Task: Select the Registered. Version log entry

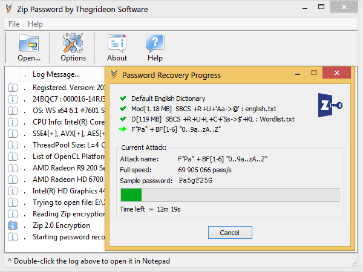Action: (x=68, y=88)
